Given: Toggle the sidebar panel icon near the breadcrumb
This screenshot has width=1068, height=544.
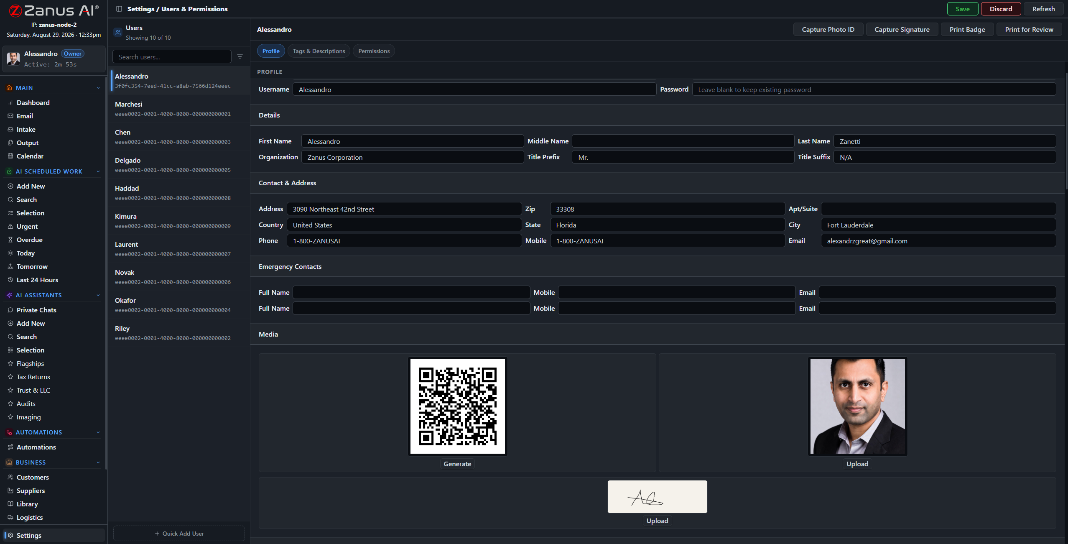Looking at the screenshot, I should pos(119,9).
